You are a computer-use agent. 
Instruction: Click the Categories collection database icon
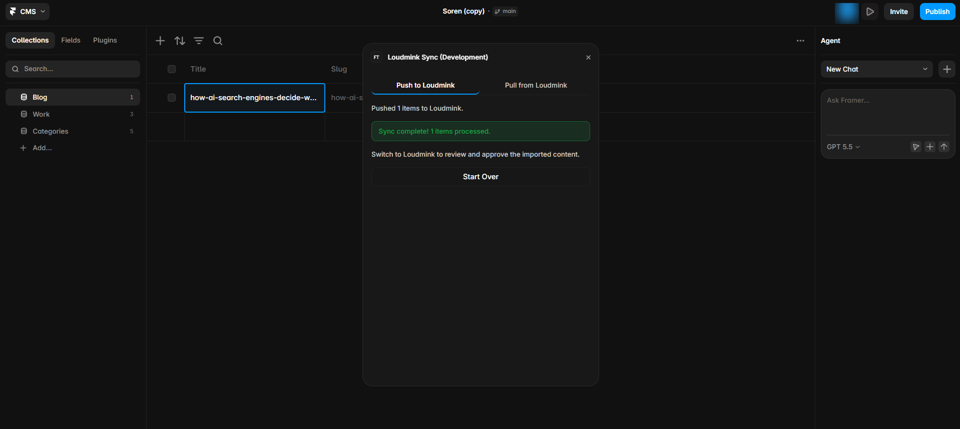(24, 131)
